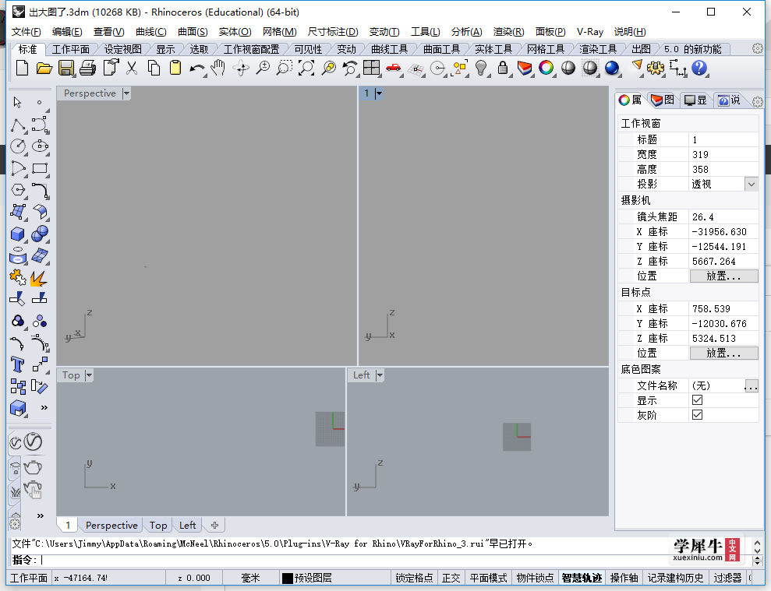Click the Save floppy disk icon
Screen dimensions: 771x591
66,68
